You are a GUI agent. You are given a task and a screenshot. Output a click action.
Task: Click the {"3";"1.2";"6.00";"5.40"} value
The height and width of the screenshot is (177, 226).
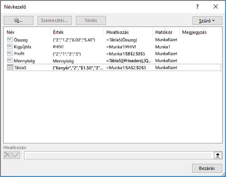74,40
